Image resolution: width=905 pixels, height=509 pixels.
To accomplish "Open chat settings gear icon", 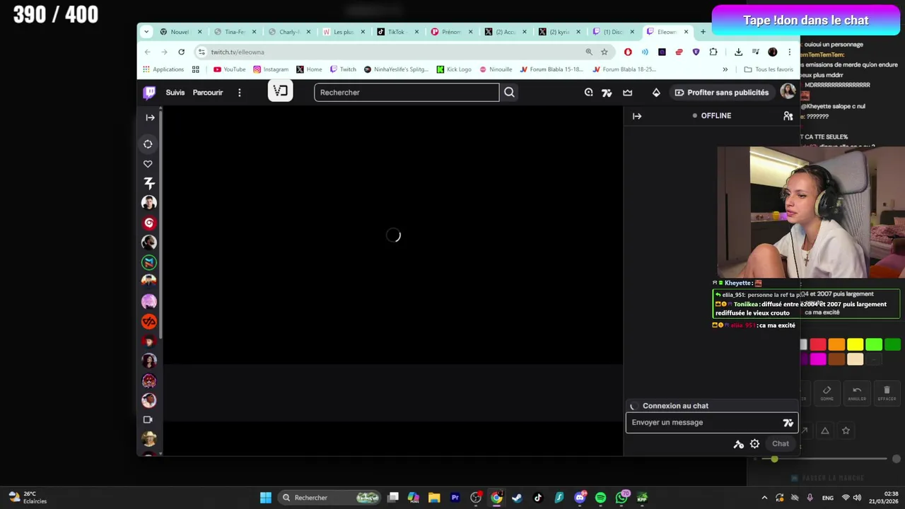I will pos(754,444).
